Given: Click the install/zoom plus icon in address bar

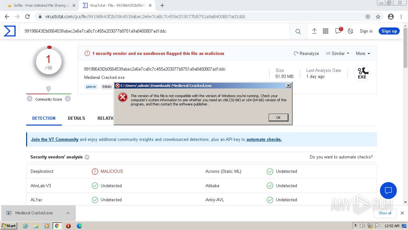Looking at the screenshot, I should pyautogui.click(x=368, y=17).
